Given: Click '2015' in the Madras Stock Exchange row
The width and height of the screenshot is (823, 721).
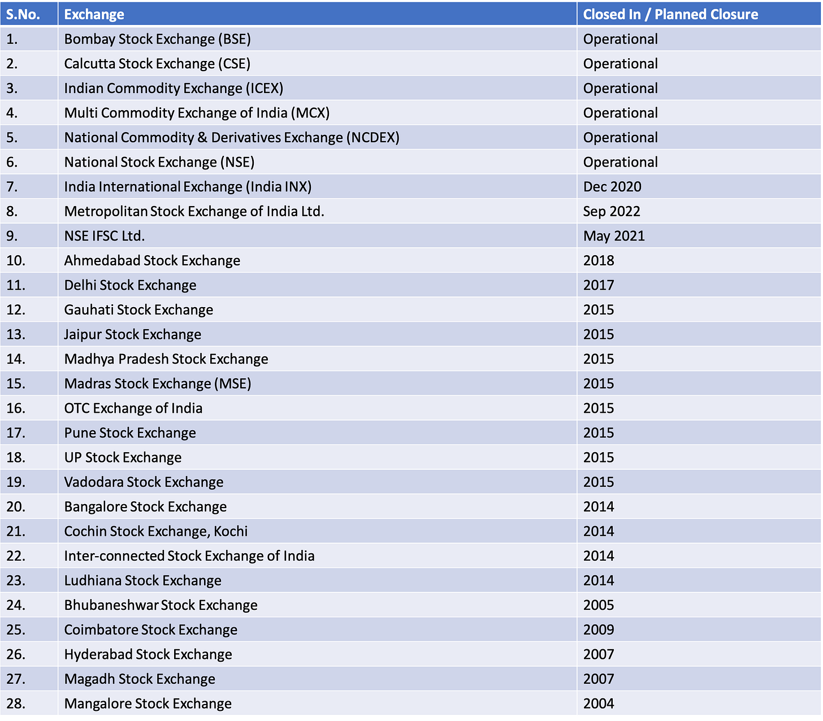Looking at the screenshot, I should click(x=599, y=383).
